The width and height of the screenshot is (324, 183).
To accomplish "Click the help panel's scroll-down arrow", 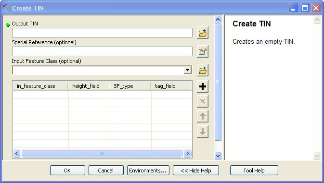I will pyautogui.click(x=317, y=156).
